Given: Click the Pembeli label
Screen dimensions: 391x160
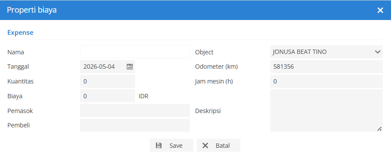Looking at the screenshot, I should tap(19, 125).
